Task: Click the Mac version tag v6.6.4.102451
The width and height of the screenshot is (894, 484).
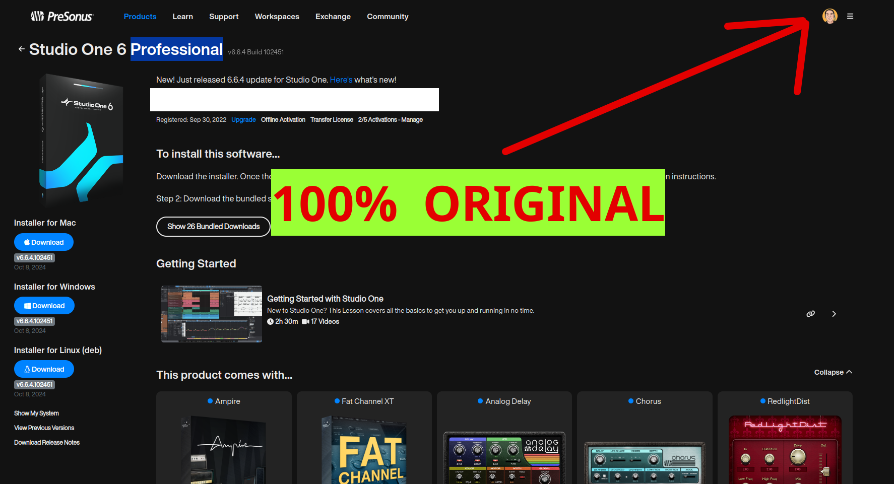Action: coord(34,258)
